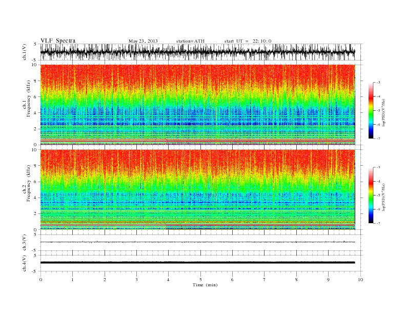The image size is (406, 314).
Task: Click the log(PSD) label beside ch.2 colorbar
Action: pos(384,197)
